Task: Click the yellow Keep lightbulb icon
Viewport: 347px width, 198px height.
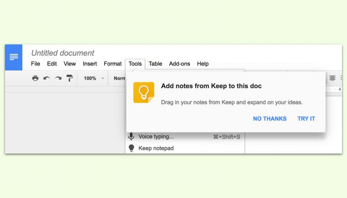Action: click(144, 93)
